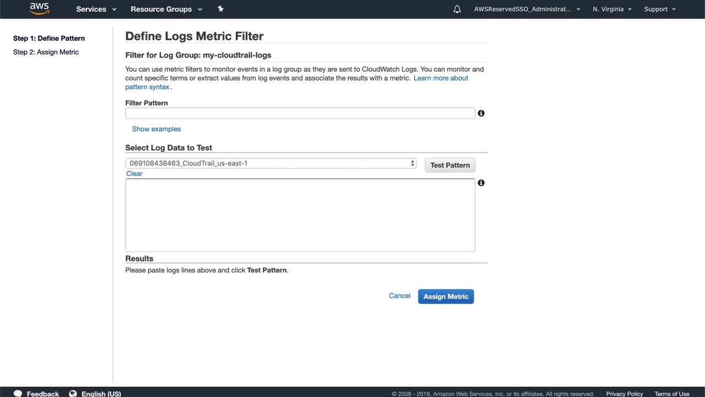705x397 pixels.
Task: Open the notifications bell
Action: pyautogui.click(x=457, y=9)
